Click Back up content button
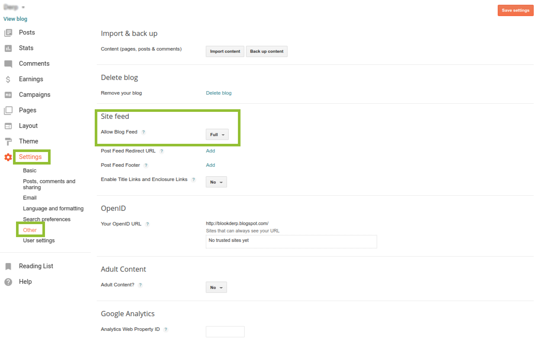542x339 pixels. tap(266, 51)
